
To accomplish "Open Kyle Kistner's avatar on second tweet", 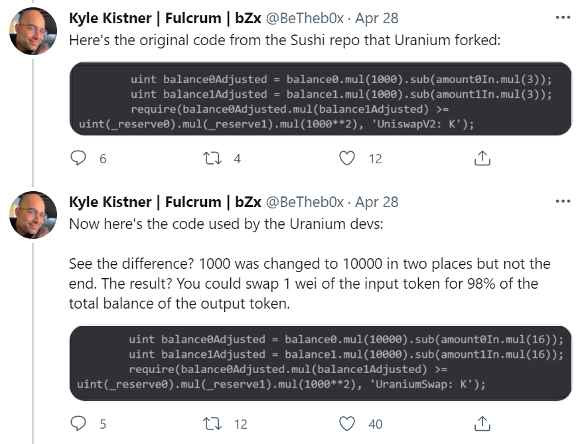I will (33, 215).
